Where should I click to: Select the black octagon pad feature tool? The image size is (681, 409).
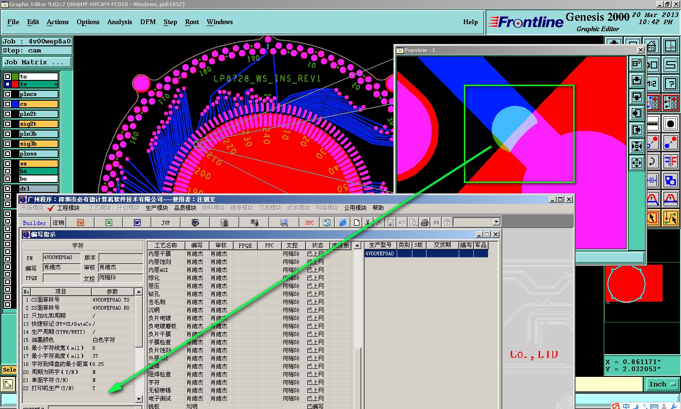671,123
